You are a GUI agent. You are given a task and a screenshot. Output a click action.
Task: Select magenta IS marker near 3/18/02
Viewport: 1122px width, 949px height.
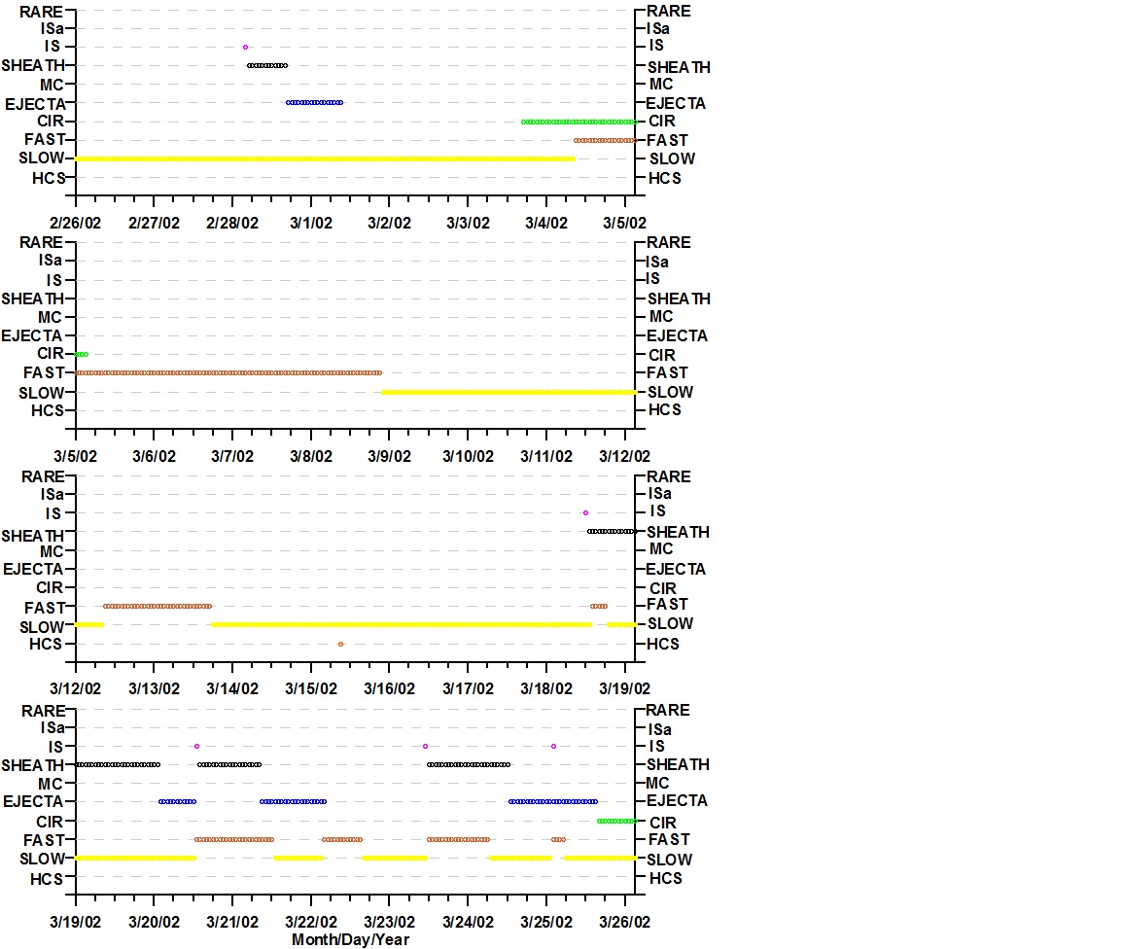tap(585, 513)
